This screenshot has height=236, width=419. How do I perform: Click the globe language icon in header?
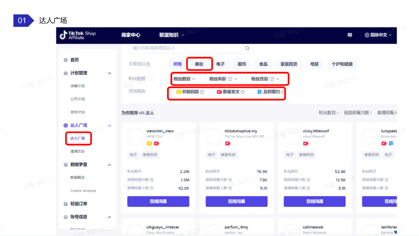(x=367, y=35)
